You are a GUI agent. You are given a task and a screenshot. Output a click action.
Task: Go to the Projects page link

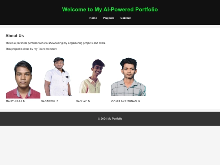coord(109,18)
